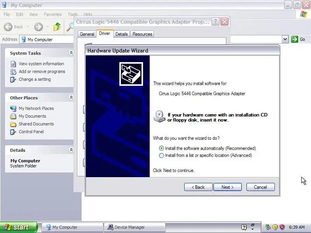Open the Back history dropdown arrow
311x233 pixels.
pos(28,26)
